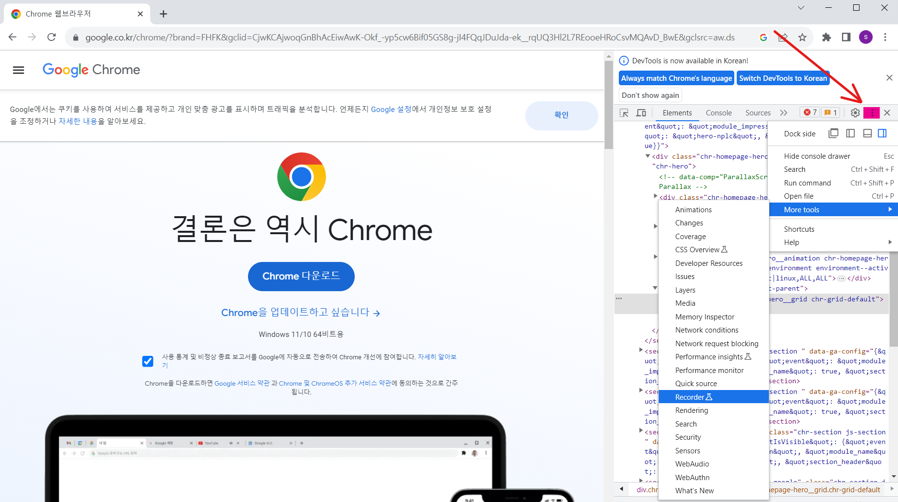Image resolution: width=898 pixels, height=502 pixels.
Task: Open Shortcuts from DevTools menu
Action: point(833,229)
